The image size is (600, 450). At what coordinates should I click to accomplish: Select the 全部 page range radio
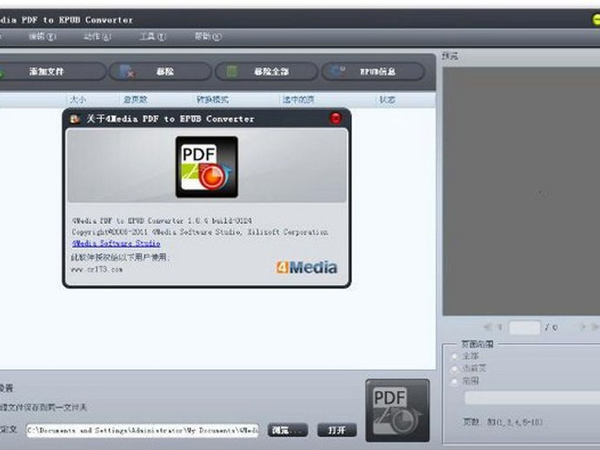click(455, 356)
